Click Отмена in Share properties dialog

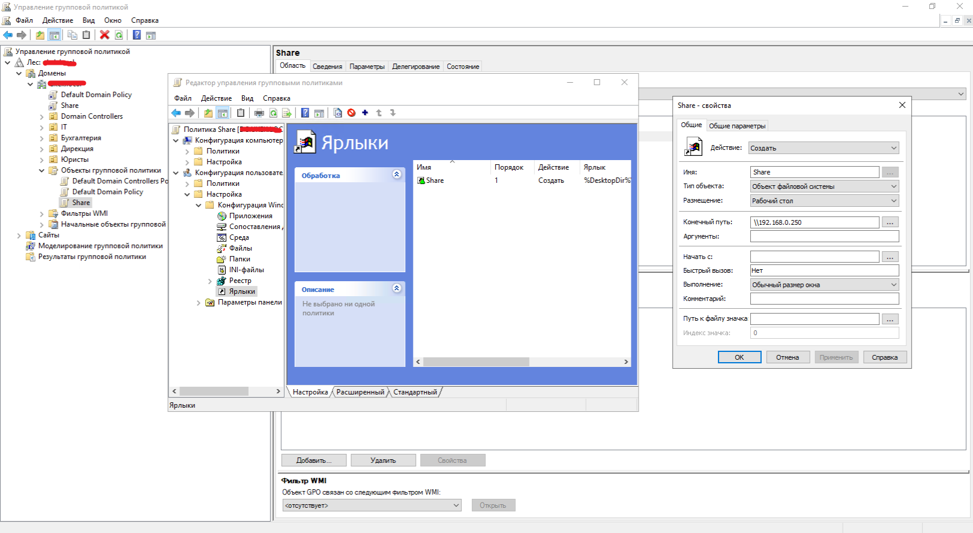(x=788, y=357)
